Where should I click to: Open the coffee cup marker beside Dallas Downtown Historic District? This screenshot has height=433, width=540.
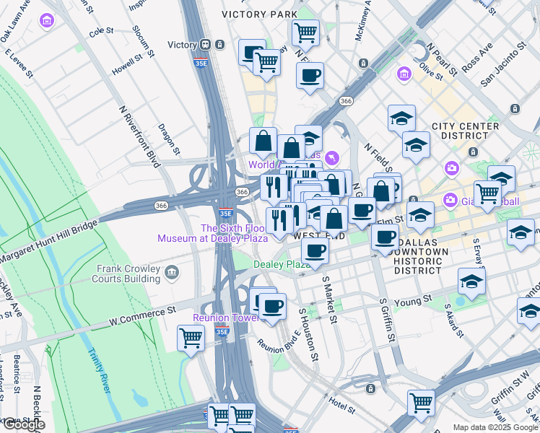tap(386, 238)
